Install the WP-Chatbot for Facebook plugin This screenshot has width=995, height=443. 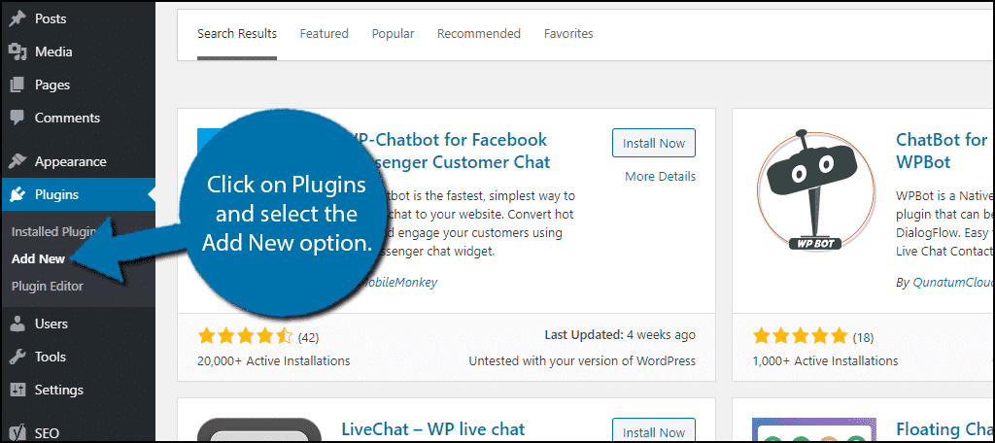click(x=654, y=143)
